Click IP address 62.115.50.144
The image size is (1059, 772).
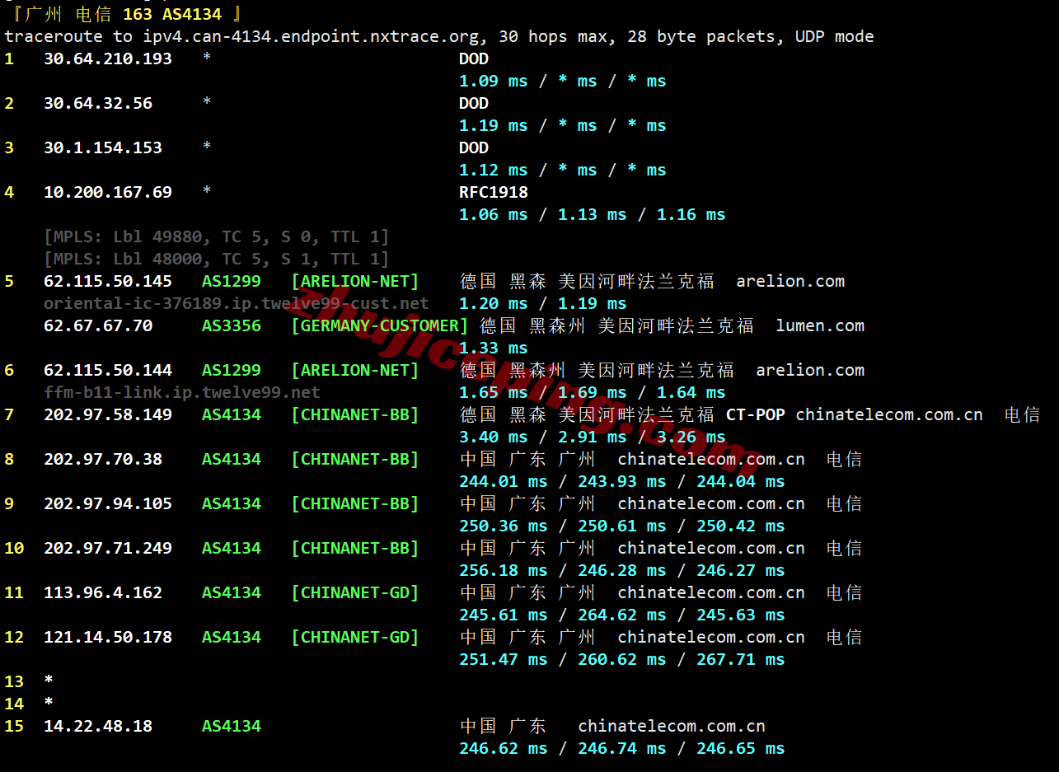tap(108, 370)
